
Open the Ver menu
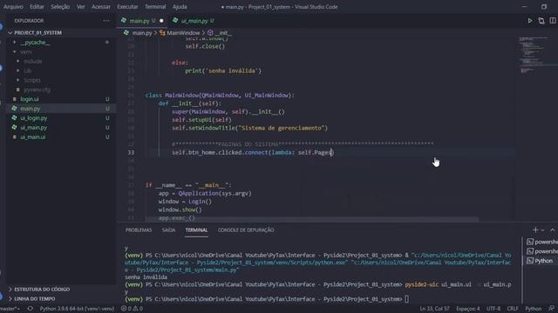pos(81,7)
